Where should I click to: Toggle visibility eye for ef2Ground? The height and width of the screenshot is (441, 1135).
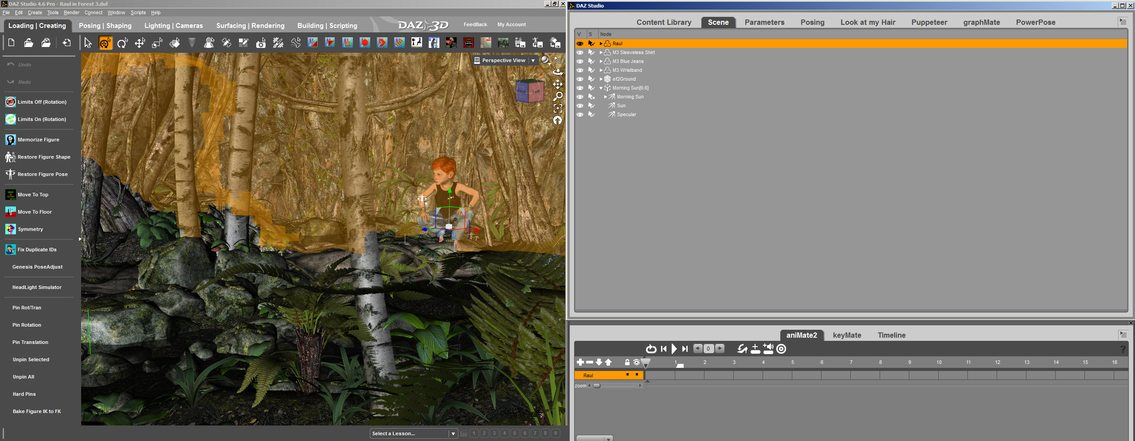pyautogui.click(x=580, y=79)
